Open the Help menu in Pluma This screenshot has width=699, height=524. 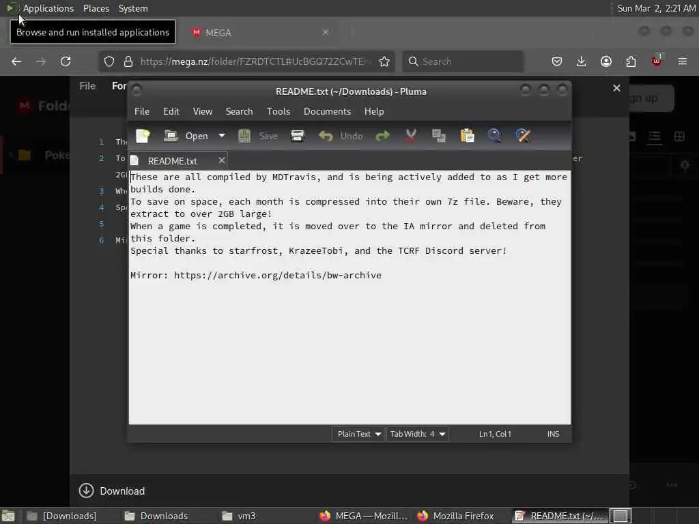[x=374, y=111]
